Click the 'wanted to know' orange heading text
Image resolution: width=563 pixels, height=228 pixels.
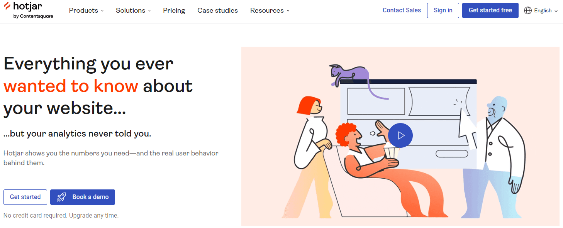point(71,86)
